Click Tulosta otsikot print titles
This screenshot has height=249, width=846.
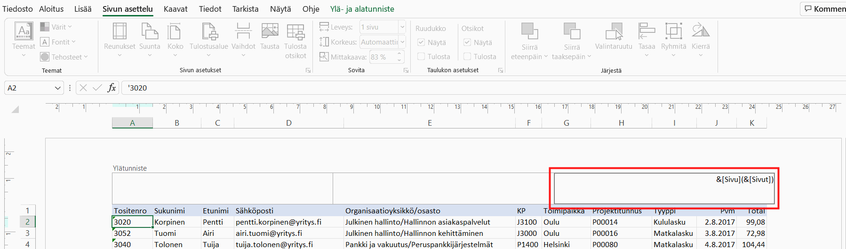(x=295, y=41)
